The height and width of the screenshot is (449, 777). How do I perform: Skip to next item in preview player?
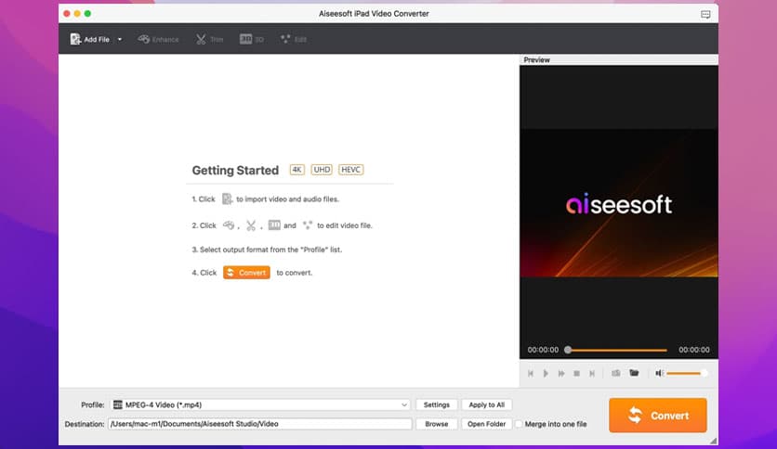[x=592, y=373]
